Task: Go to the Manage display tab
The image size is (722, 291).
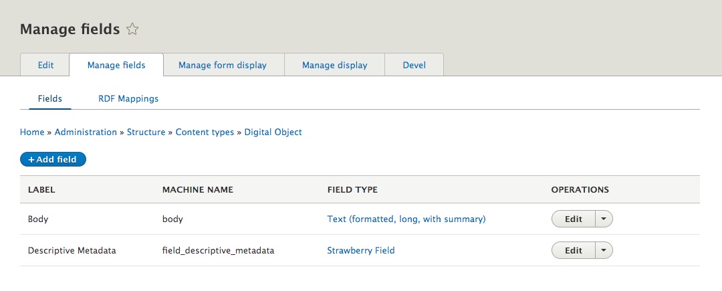Action: [x=334, y=66]
